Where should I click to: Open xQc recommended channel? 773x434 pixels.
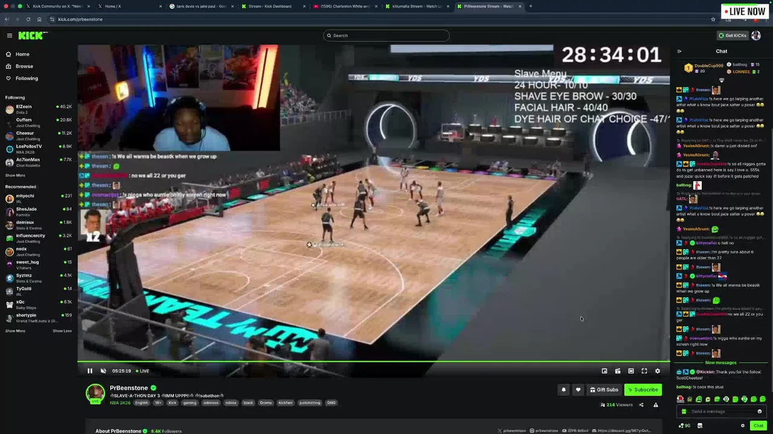[39, 304]
